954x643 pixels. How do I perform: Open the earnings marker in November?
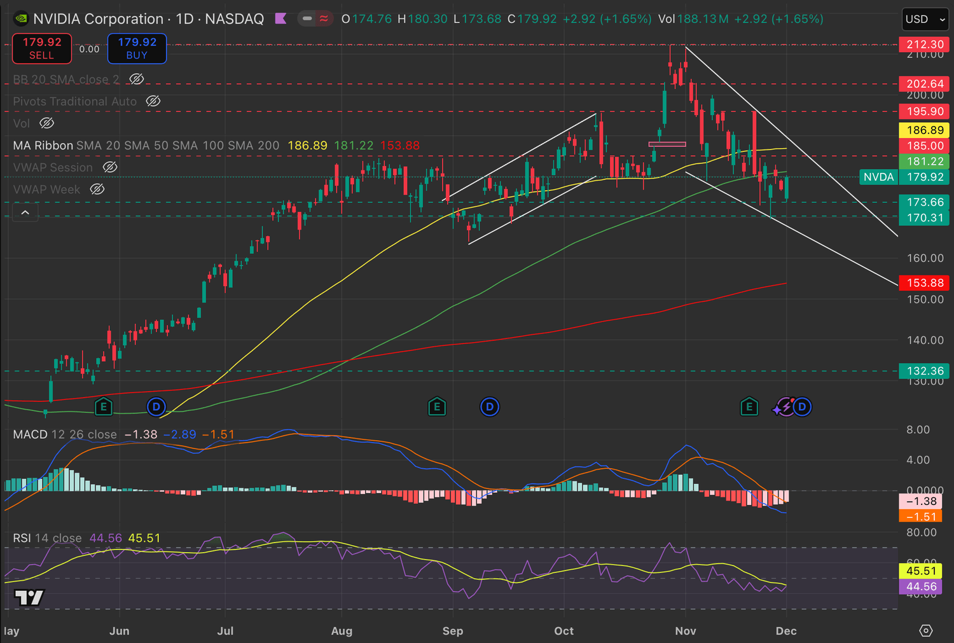pyautogui.click(x=749, y=406)
